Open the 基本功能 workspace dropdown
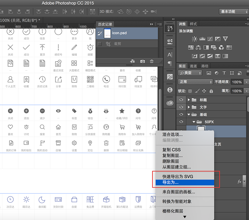Image resolution: width=249 pixels, height=220 pixels. (234, 12)
